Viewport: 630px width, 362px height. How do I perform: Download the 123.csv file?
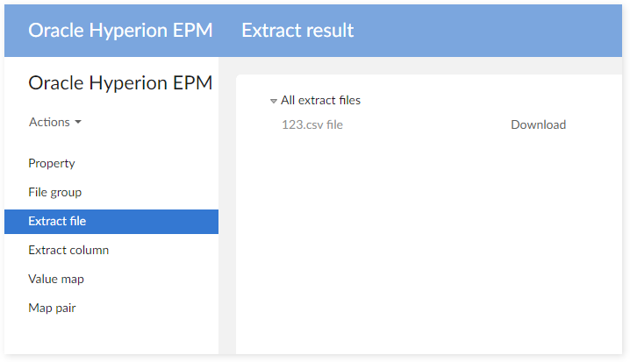538,124
